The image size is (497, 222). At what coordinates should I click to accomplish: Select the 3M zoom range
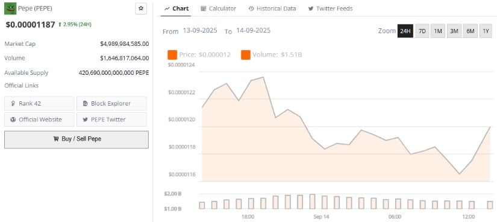pos(454,31)
